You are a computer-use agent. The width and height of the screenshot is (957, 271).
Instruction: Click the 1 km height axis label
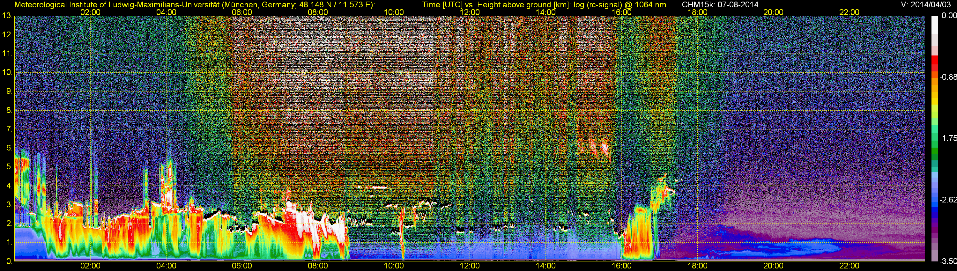tap(9, 242)
